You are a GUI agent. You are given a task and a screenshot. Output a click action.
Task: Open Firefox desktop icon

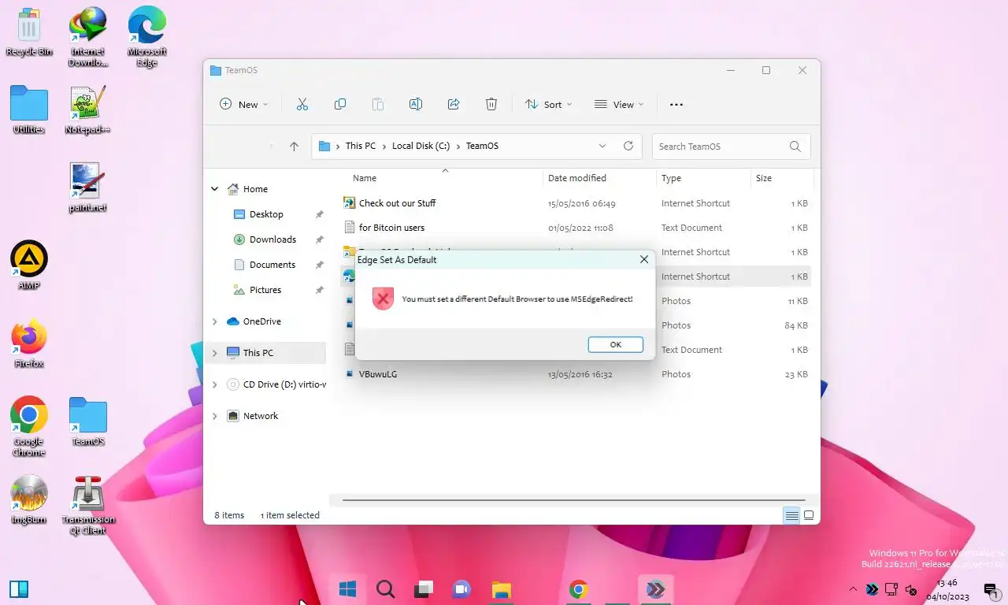(x=29, y=343)
